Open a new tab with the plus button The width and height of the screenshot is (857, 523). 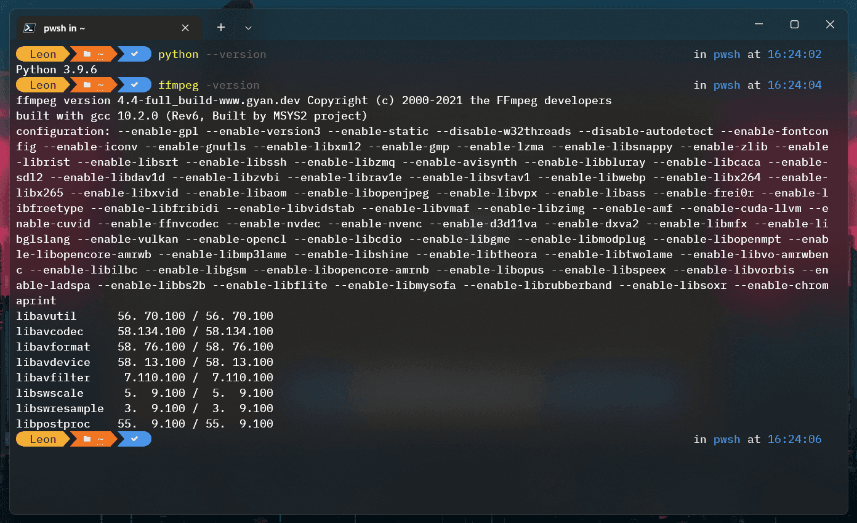(221, 28)
